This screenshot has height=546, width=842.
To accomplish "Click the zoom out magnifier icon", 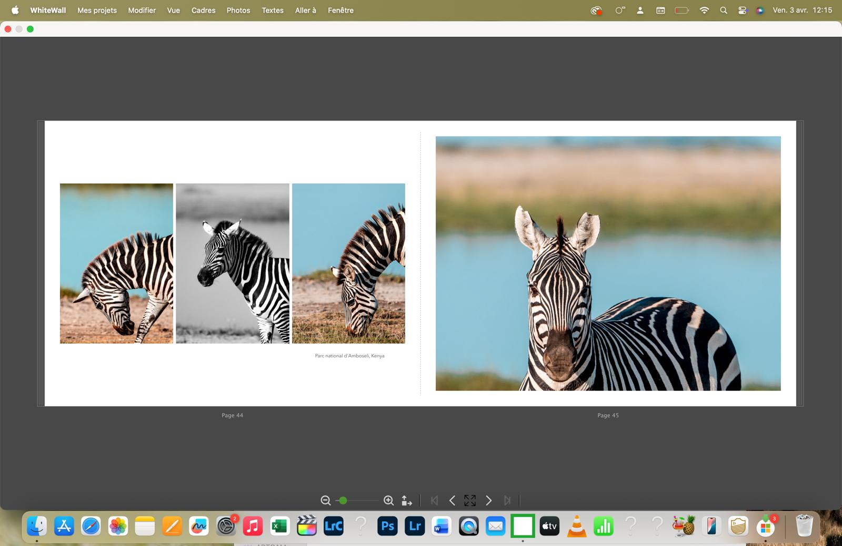I will tap(326, 501).
